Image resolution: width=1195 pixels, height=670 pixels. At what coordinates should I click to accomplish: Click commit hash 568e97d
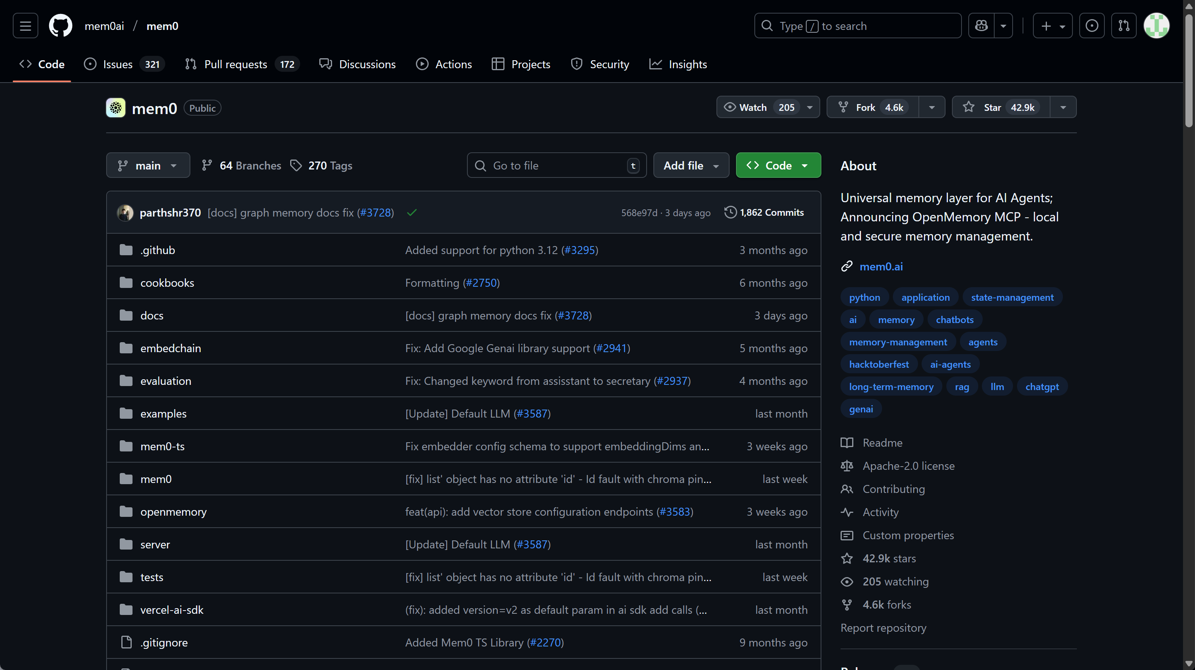click(x=639, y=212)
